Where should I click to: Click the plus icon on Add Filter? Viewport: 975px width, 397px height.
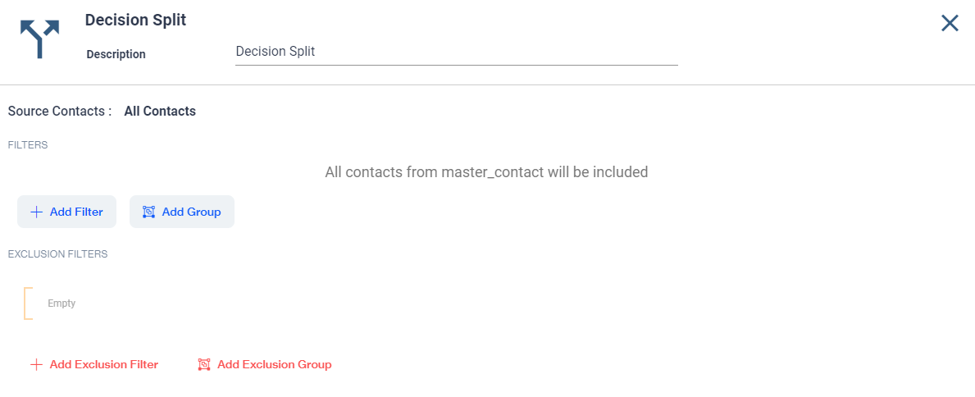[36, 212]
